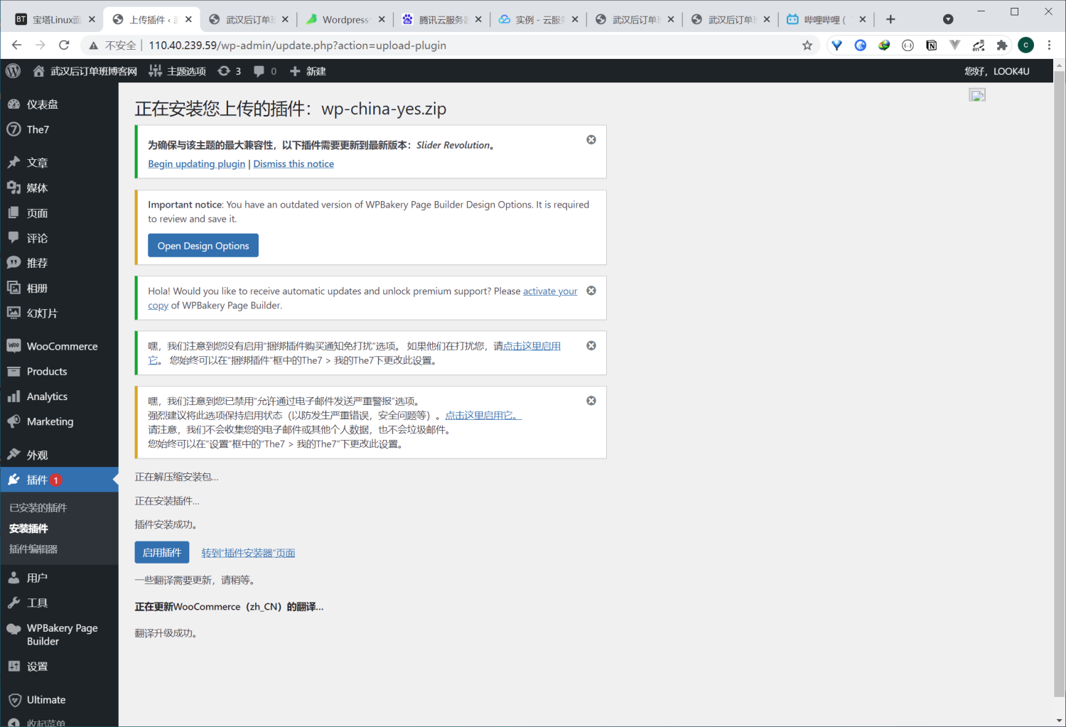
Task: Switch to Wordpress browser tab
Action: point(345,19)
